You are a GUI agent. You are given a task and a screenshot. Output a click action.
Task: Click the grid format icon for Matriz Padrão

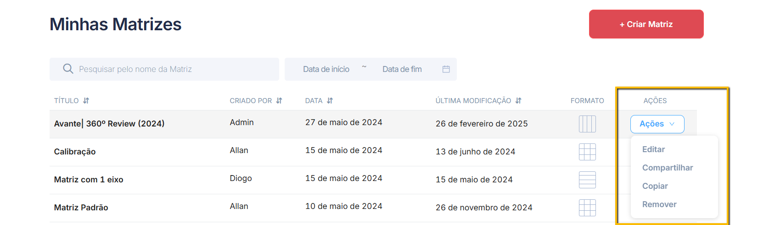pos(587,208)
